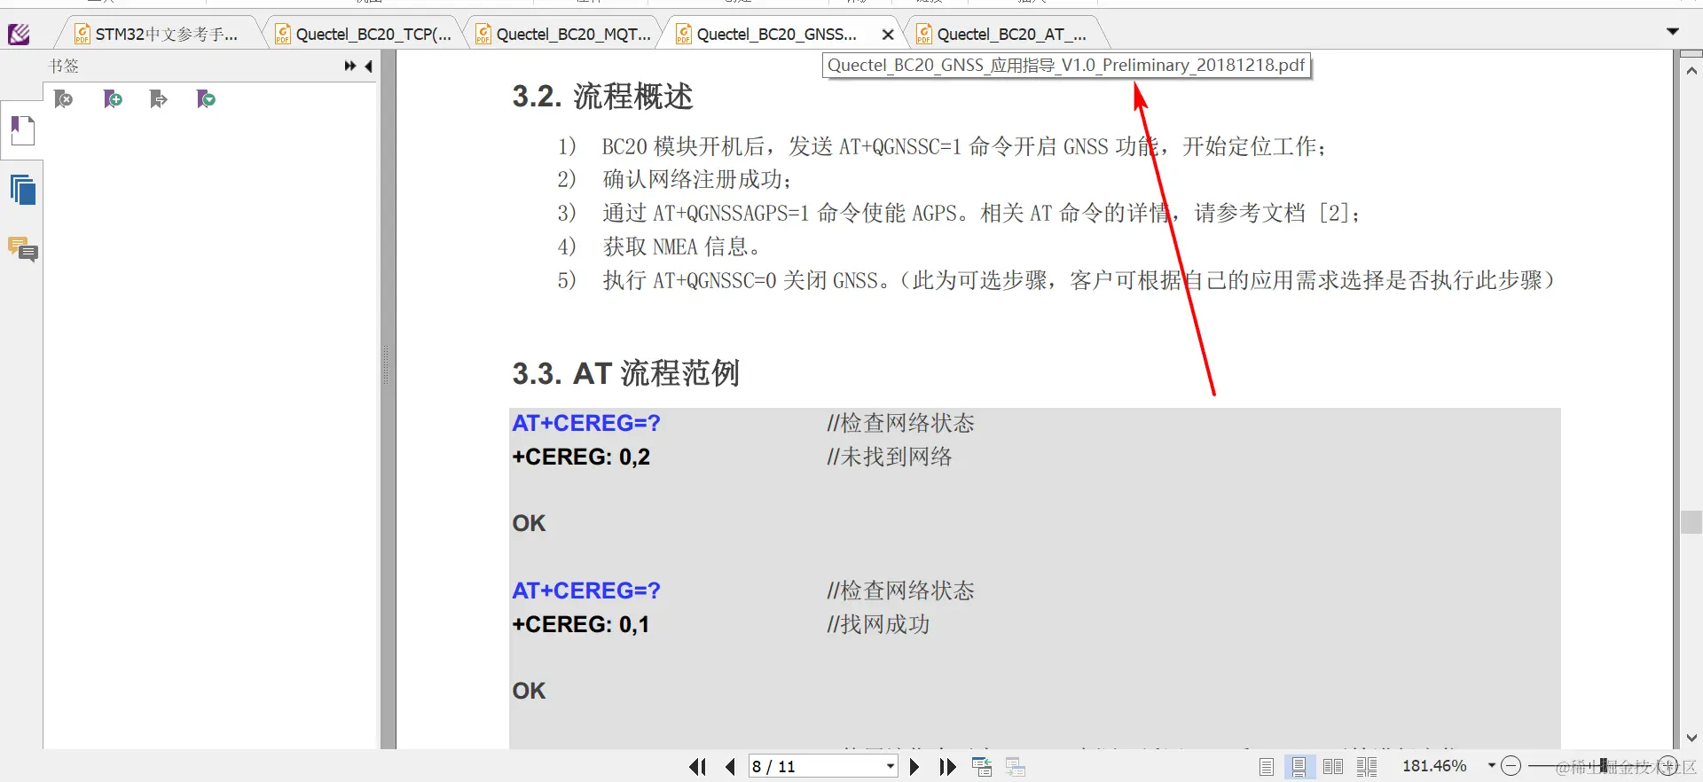Click the //找网成功 comment text
The height and width of the screenshot is (782, 1703).
[x=878, y=624]
